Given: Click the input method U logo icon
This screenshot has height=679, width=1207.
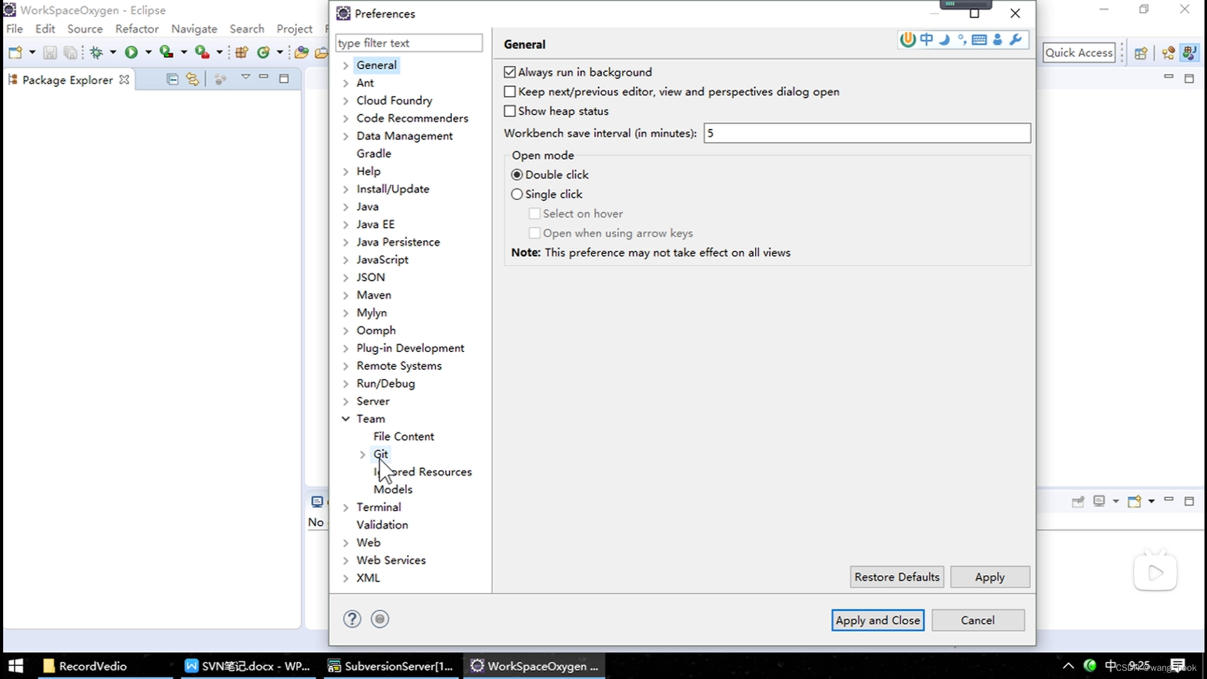Looking at the screenshot, I should [x=907, y=40].
